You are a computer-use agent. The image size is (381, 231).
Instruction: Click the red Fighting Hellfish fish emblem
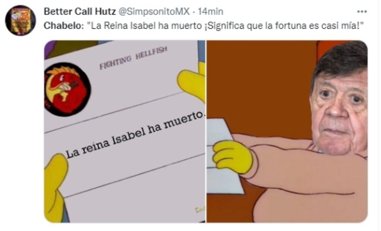pos(67,89)
